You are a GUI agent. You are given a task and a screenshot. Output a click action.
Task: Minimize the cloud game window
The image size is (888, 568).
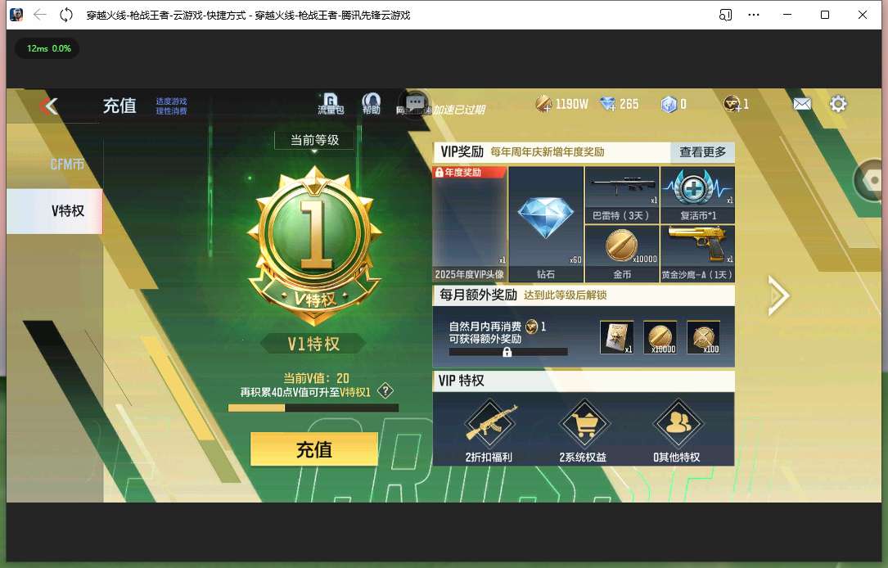(787, 15)
